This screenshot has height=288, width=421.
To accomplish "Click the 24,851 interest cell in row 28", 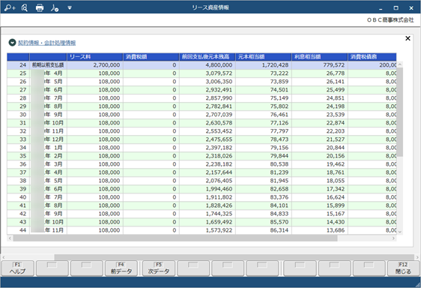I will 320,98.
